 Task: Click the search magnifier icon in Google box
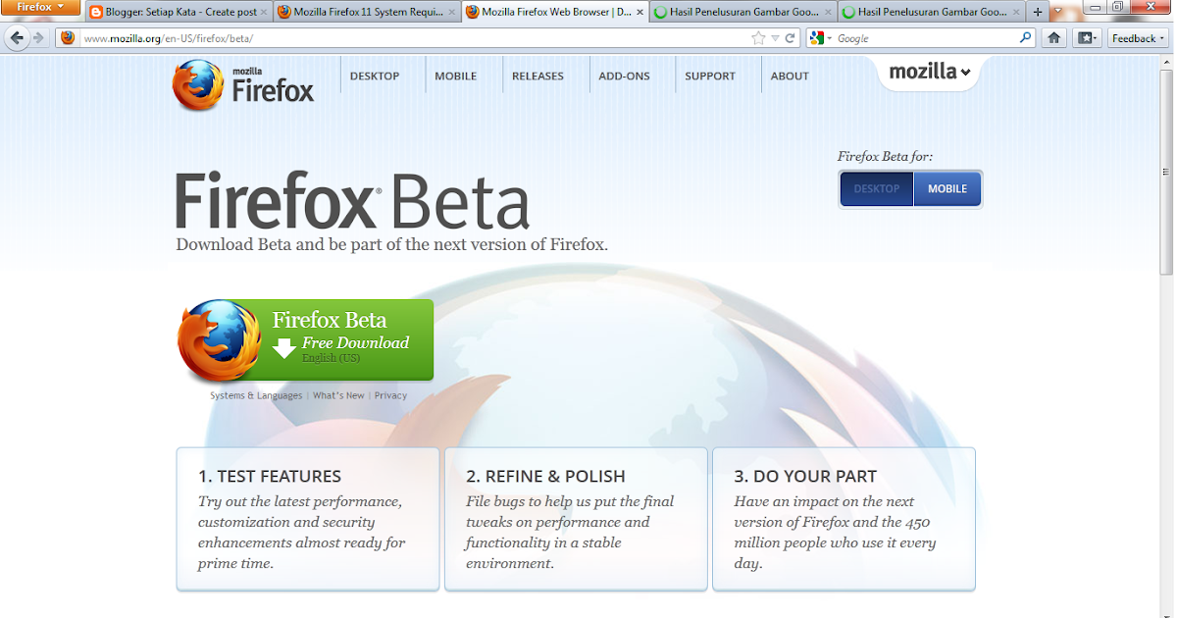(1026, 38)
